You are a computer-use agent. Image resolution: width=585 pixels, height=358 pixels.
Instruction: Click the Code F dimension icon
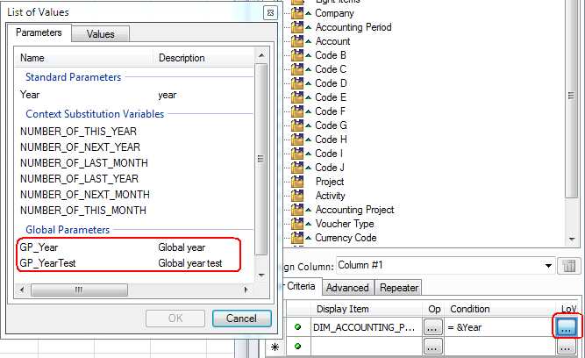coord(297,111)
